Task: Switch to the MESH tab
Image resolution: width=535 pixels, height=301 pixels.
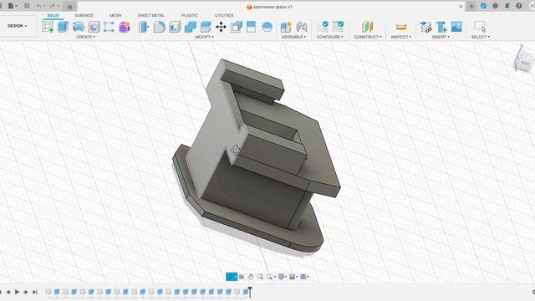Action: click(x=115, y=16)
